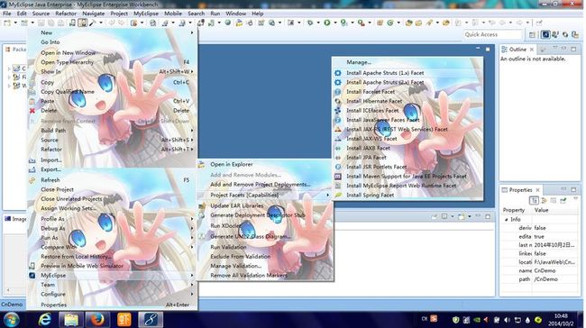The image size is (586, 328).
Task: Select the 'name' CnDemo property row
Action: tap(540, 270)
